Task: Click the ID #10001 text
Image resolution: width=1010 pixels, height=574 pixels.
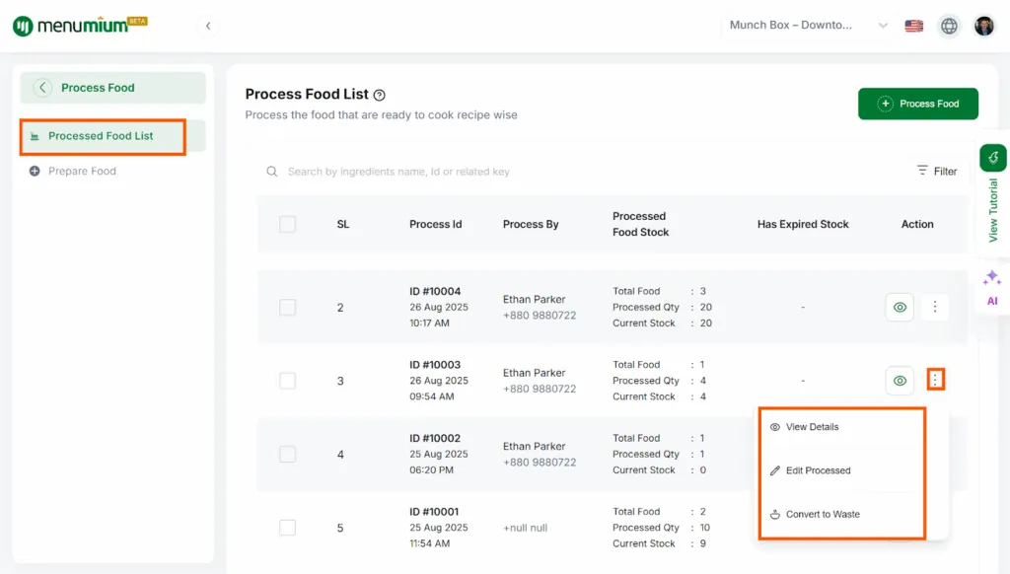Action: pyautogui.click(x=434, y=512)
